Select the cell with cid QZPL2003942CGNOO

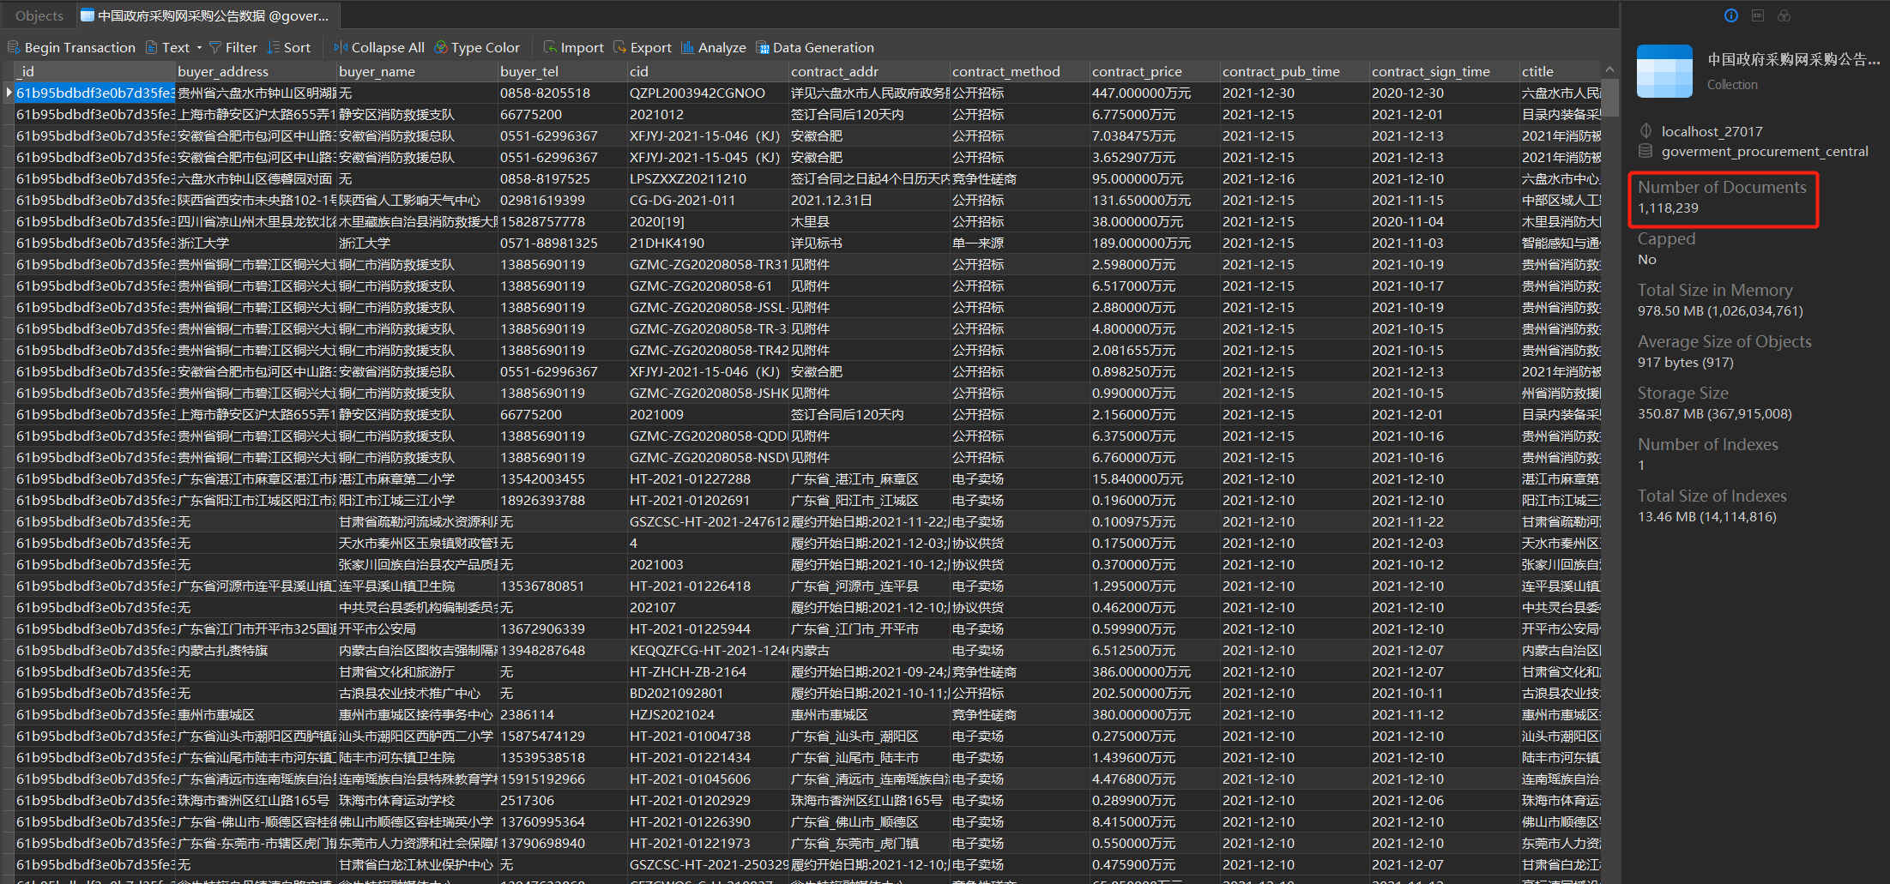[697, 93]
